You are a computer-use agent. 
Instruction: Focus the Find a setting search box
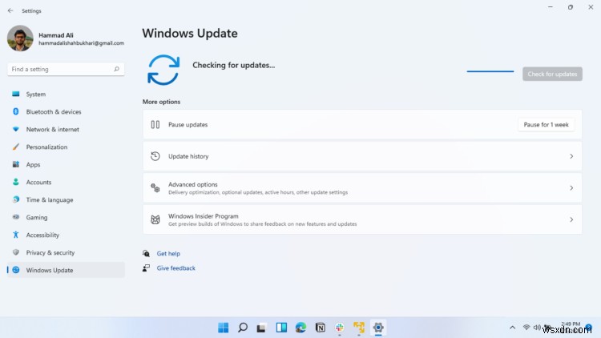[x=66, y=69]
